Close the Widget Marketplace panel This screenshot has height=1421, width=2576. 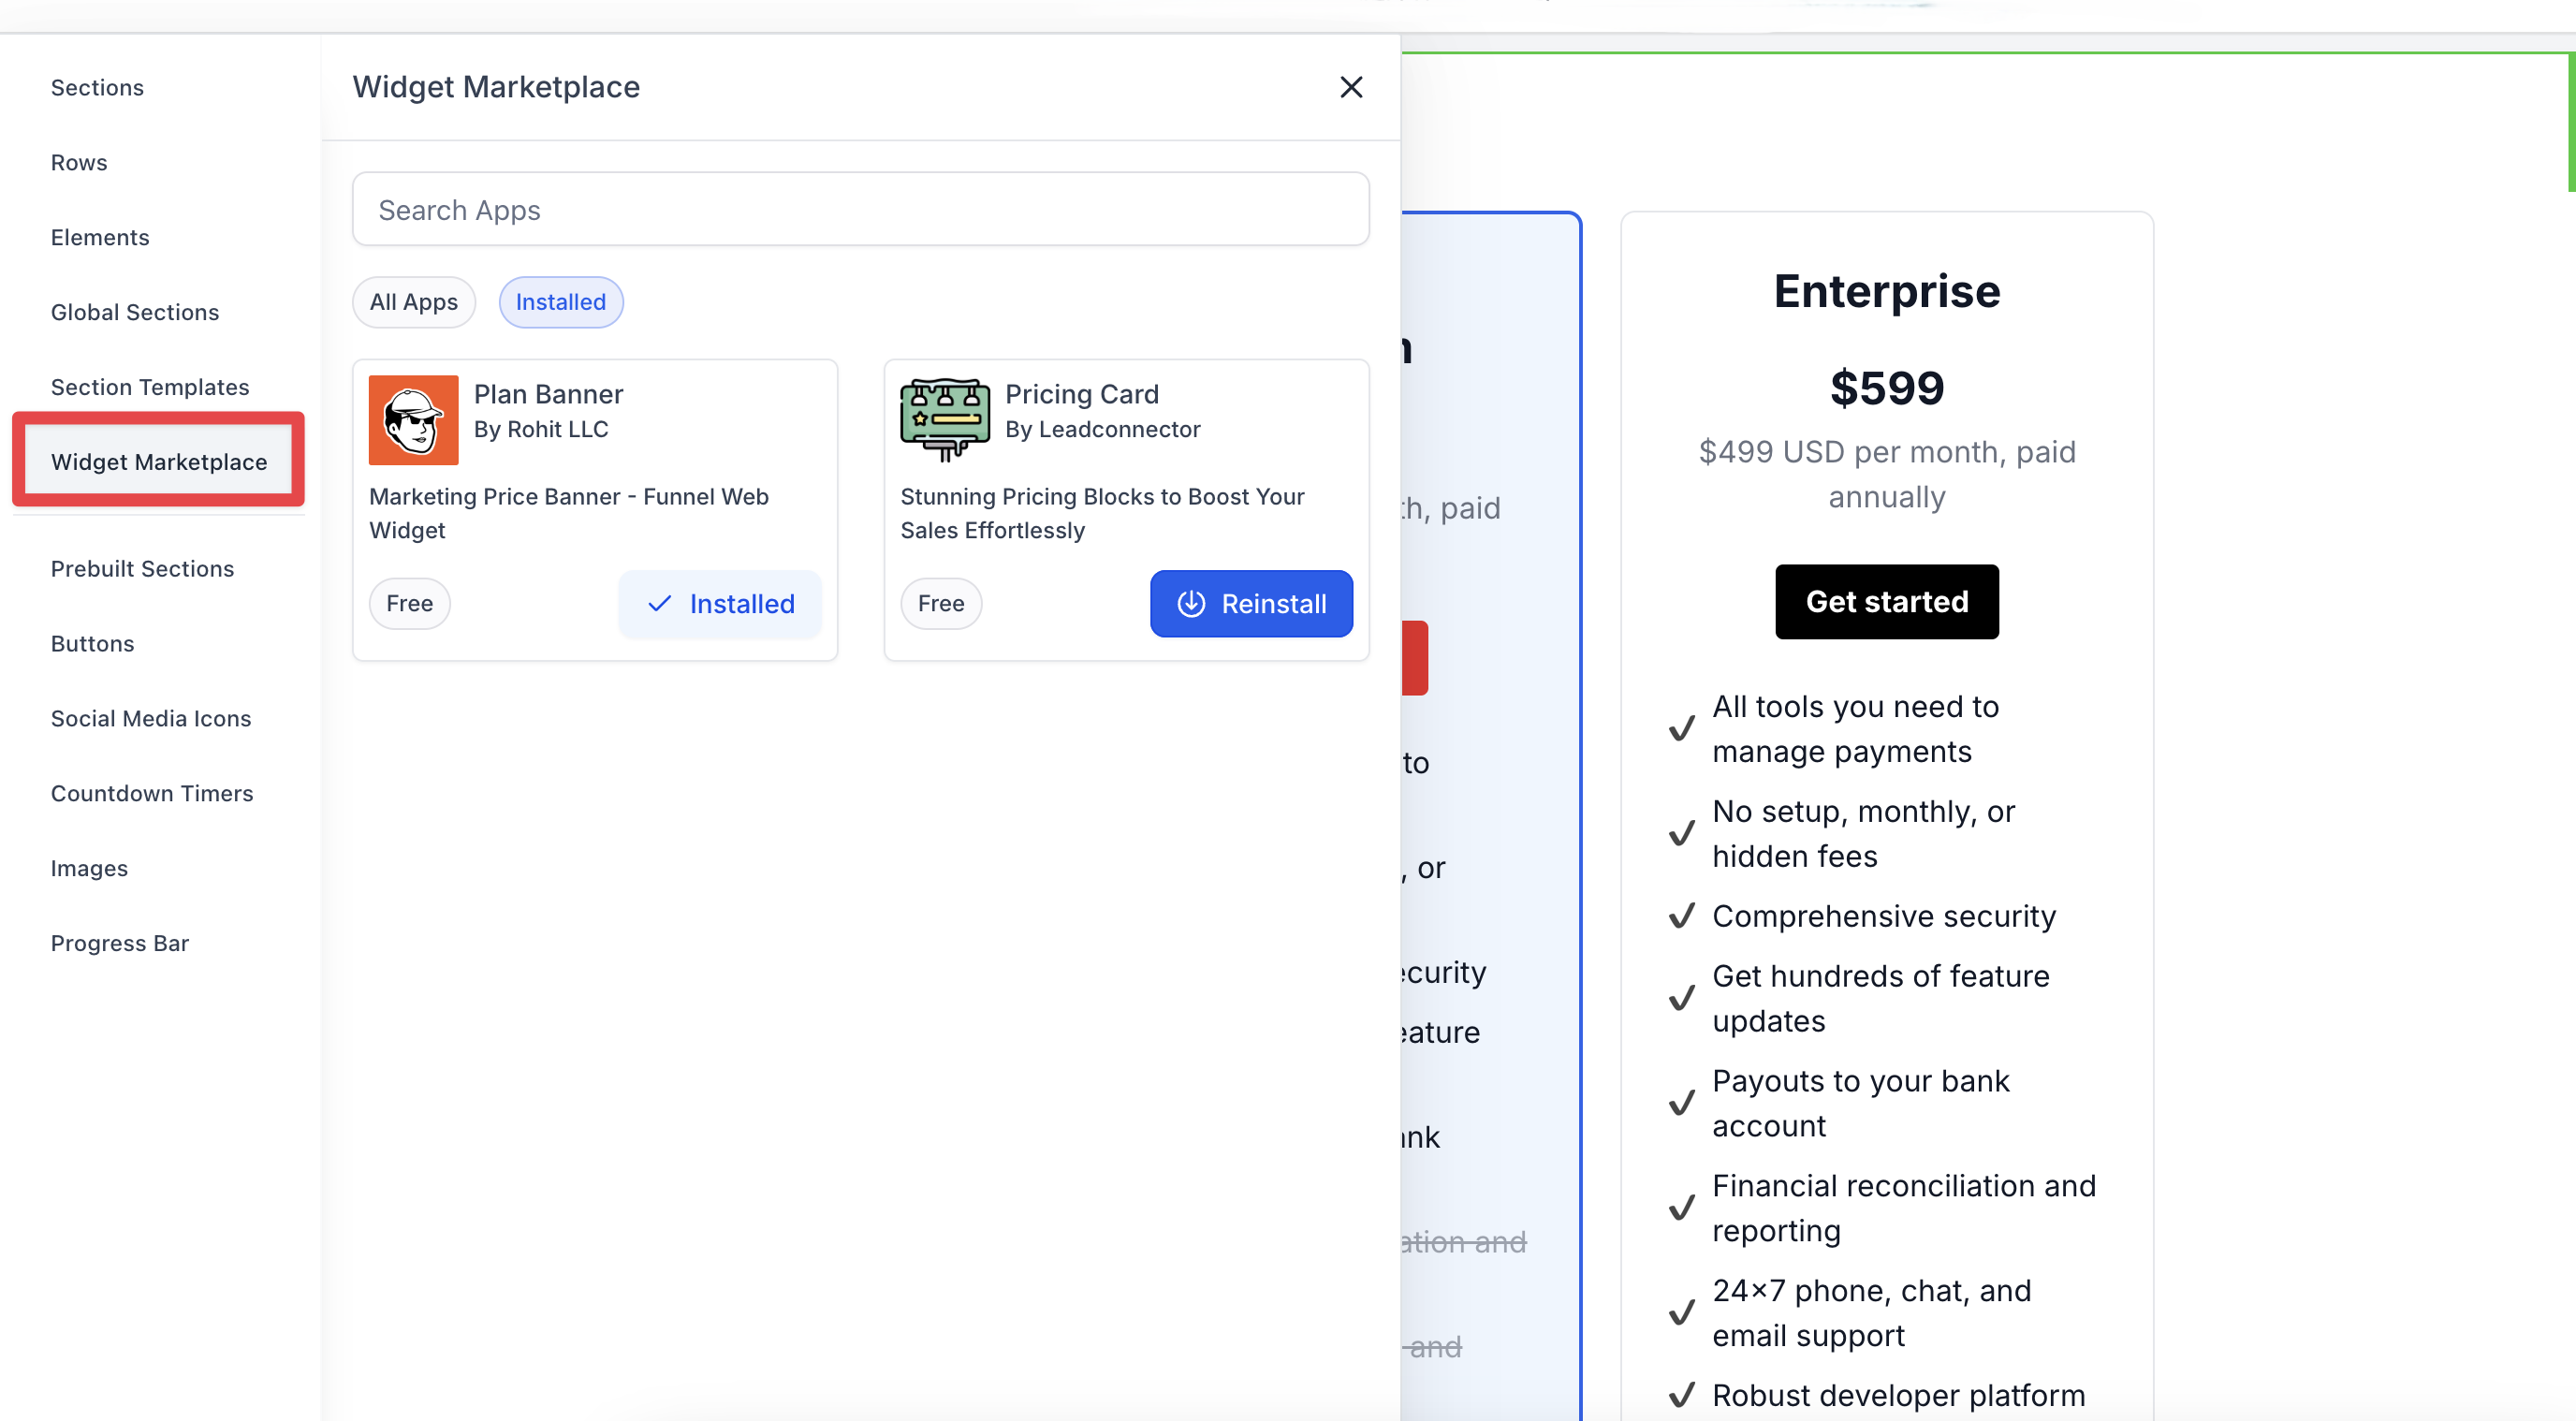(1351, 87)
